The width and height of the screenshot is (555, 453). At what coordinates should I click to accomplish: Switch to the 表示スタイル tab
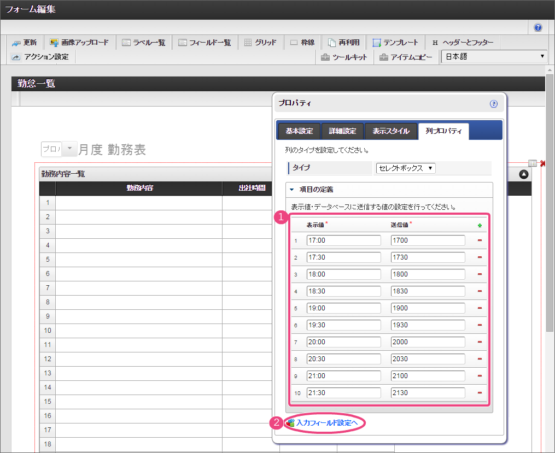pos(390,131)
